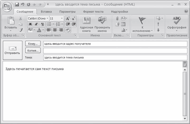Click the Office button logo
Viewport: 190px width, 124px height.
click(x=7, y=7)
